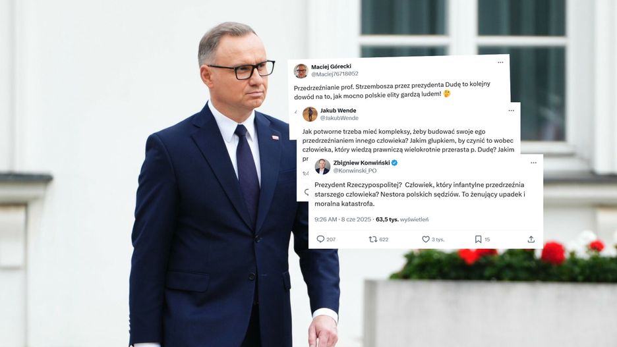
Task: Click the reply icon showing 207 comments
Action: click(x=321, y=239)
